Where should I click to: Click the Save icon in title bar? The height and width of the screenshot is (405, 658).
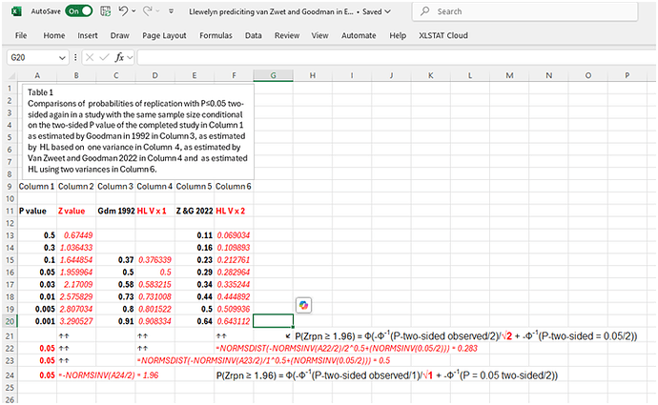click(106, 11)
